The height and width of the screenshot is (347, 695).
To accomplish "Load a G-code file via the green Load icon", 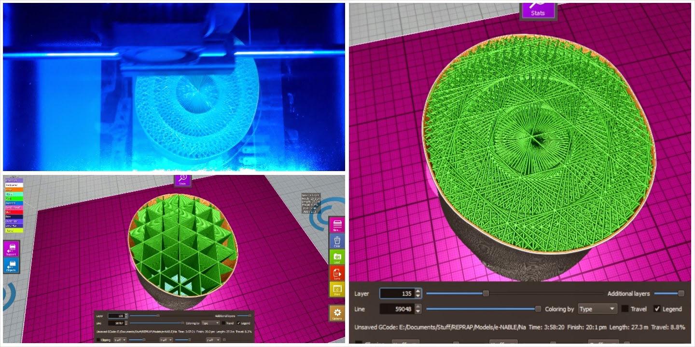I will point(337,257).
